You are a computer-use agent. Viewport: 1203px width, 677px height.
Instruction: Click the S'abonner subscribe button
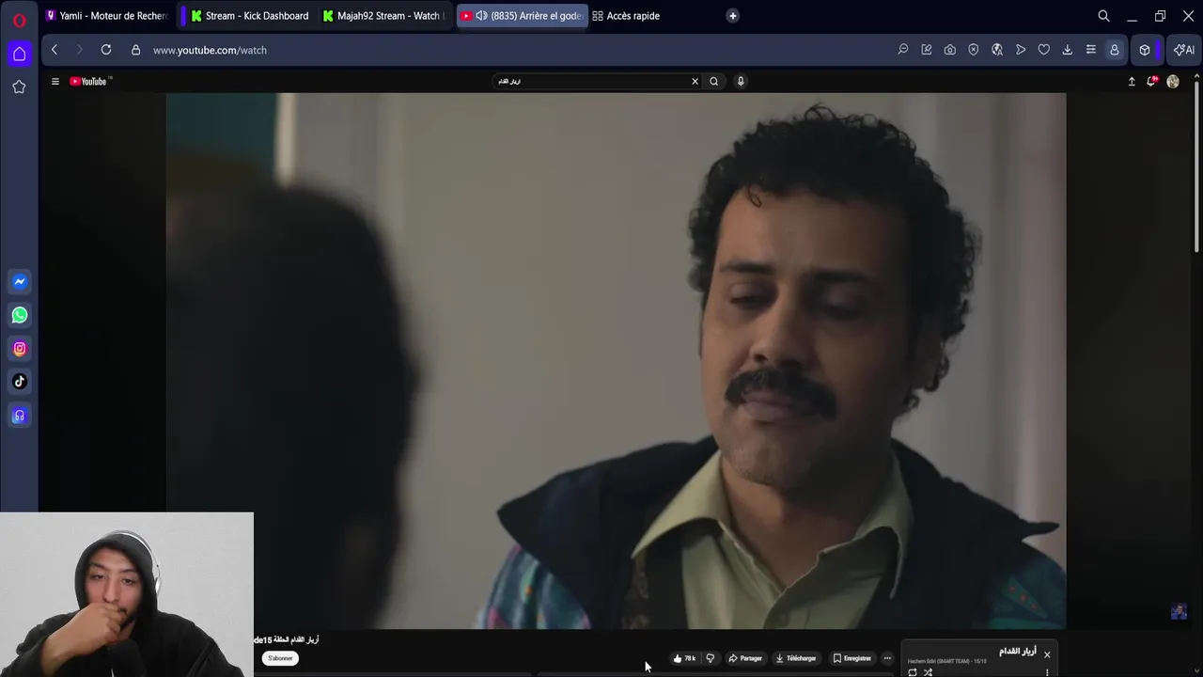(x=280, y=658)
